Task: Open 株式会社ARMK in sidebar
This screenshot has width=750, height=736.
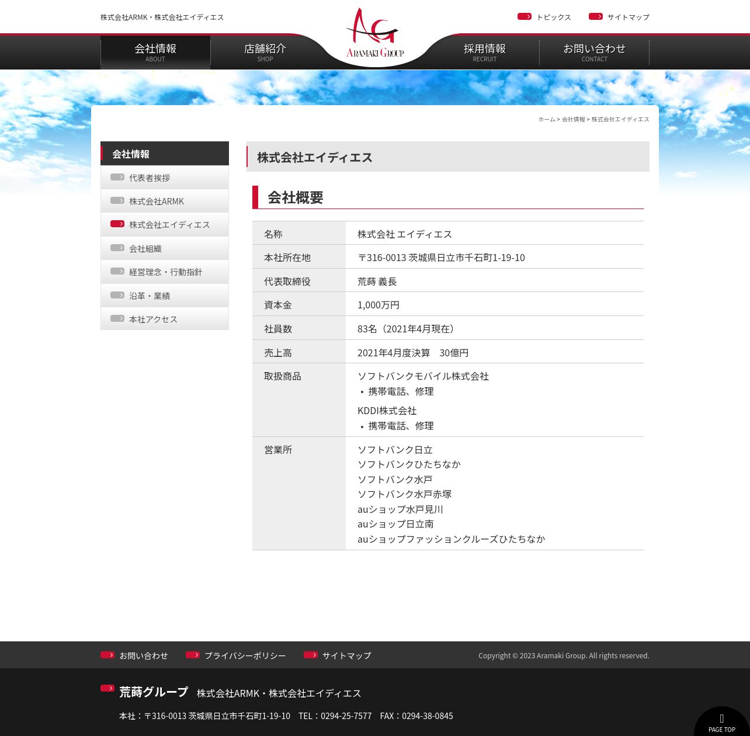Action: click(165, 201)
